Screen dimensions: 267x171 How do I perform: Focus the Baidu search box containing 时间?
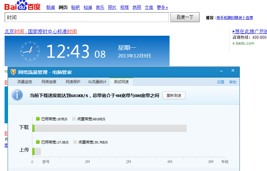point(87,17)
